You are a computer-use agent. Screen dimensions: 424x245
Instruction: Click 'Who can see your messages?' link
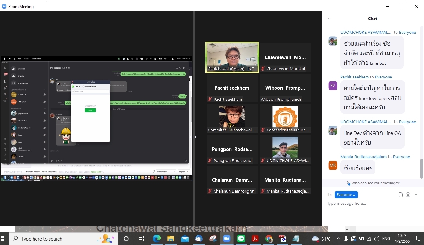373,183
